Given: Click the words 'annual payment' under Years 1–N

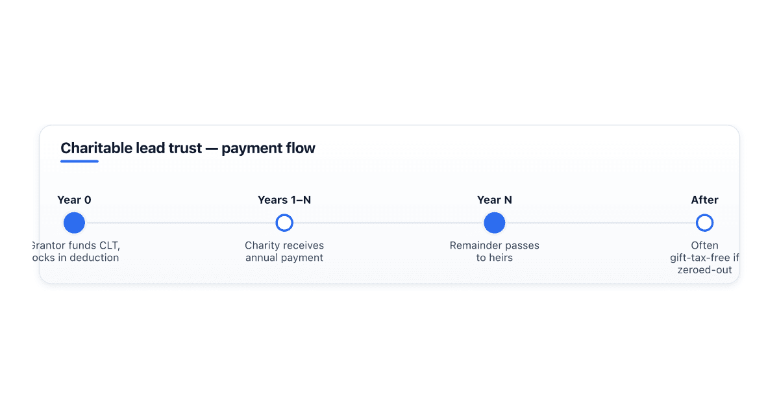Looking at the screenshot, I should 284,258.
